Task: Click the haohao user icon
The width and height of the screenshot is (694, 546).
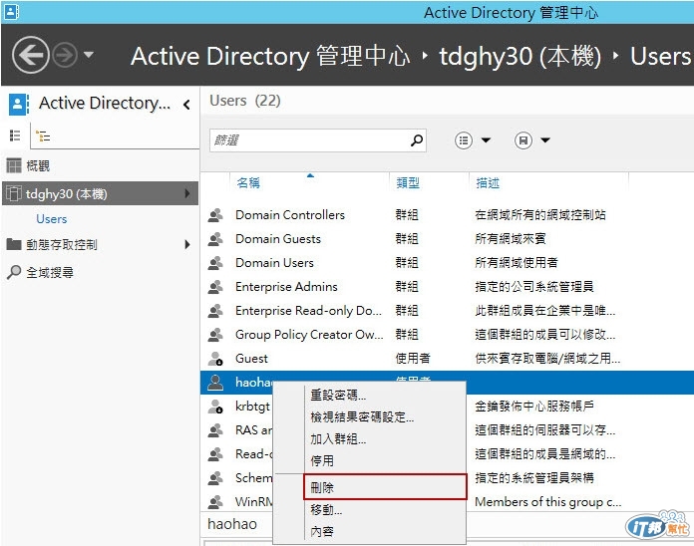Action: pyautogui.click(x=215, y=382)
